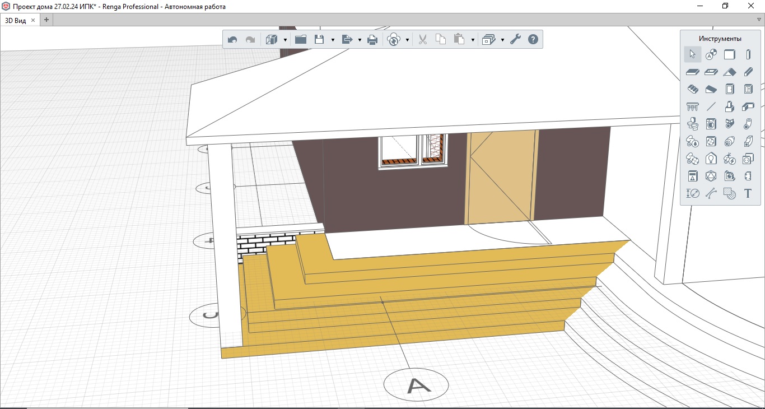Choose the duct route tool with fan
This screenshot has width=765, height=409.
pyautogui.click(x=693, y=159)
